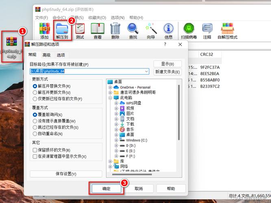Enable 在资源管理器中显示文件(X) checkbox
This screenshot has width=271, height=203.
[35, 157]
